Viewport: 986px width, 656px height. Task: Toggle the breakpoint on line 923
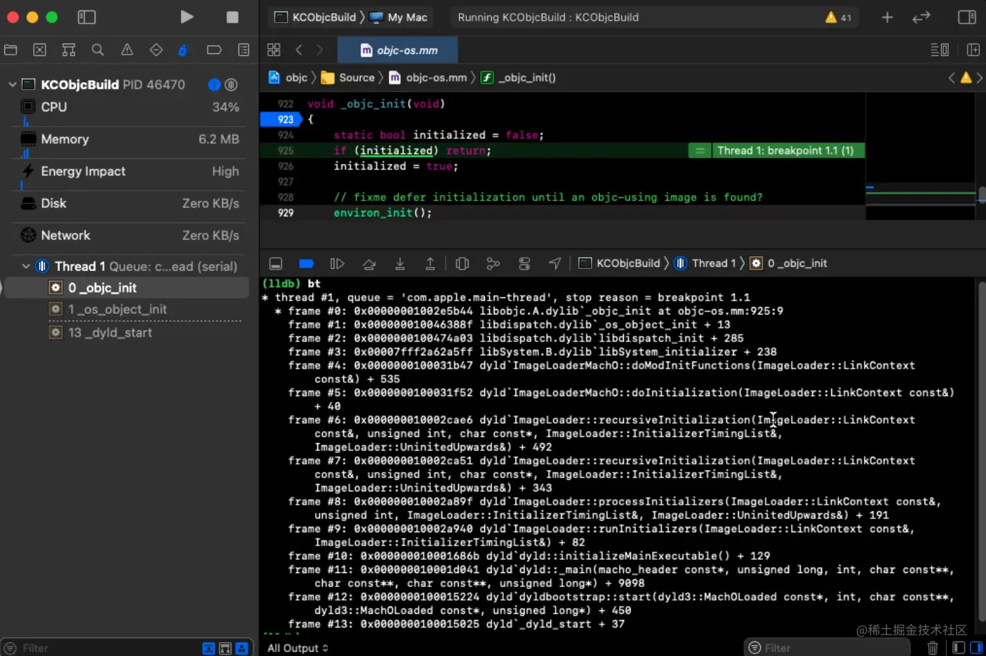pyautogui.click(x=281, y=119)
